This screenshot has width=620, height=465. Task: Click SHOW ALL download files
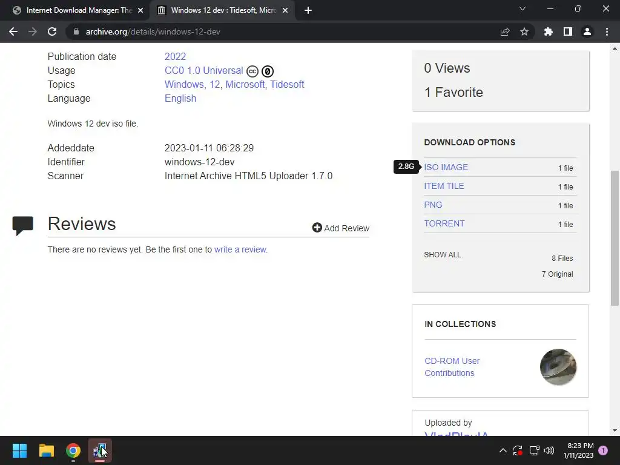(443, 255)
